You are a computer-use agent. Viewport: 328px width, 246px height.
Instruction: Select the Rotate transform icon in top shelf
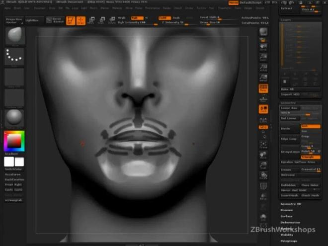point(112,20)
